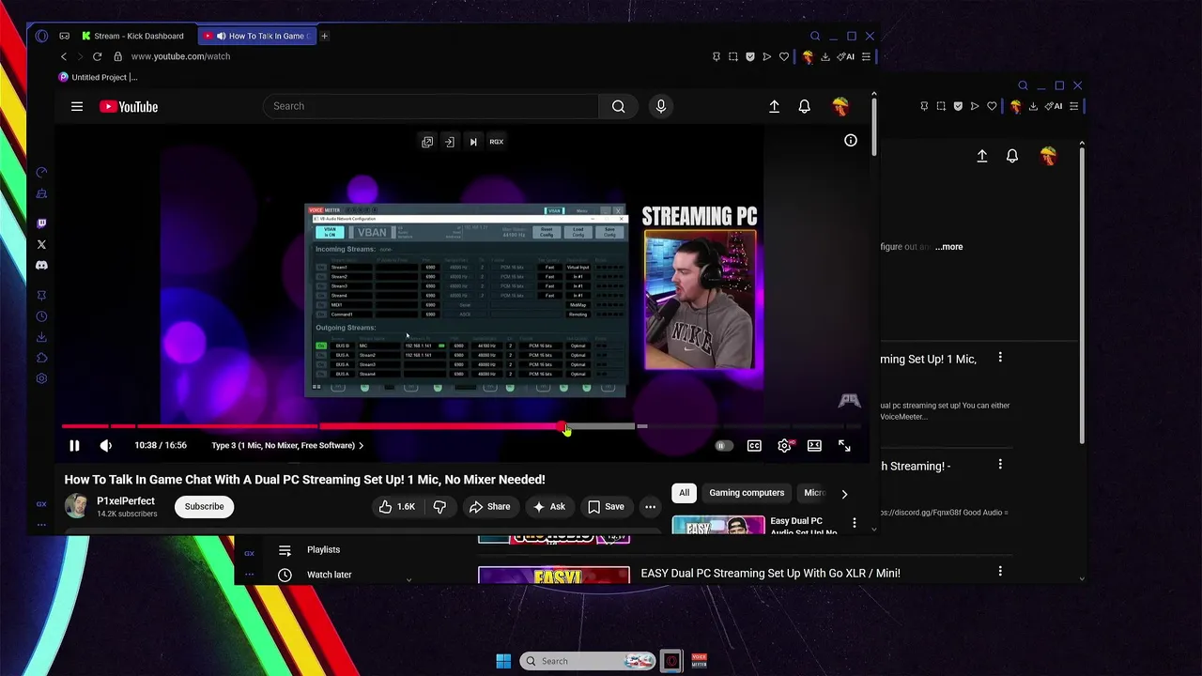The image size is (1202, 676).
Task: Open browser downloads icon
Action: pyautogui.click(x=825, y=56)
